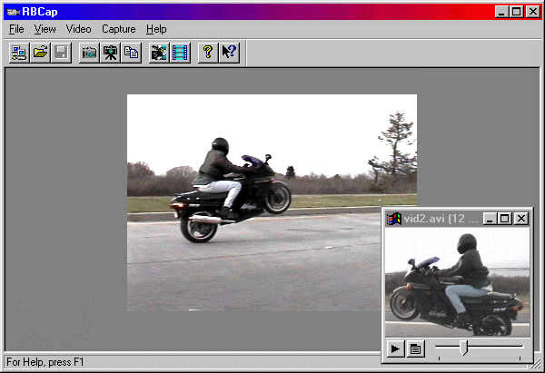Click the captured motorcycle image in RBCap
The height and width of the screenshot is (373, 545).
click(x=272, y=202)
